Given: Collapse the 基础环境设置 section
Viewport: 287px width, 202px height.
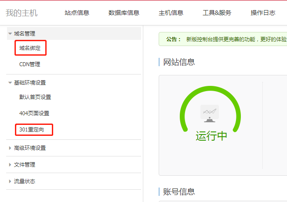Looking at the screenshot, I should click(29, 82).
